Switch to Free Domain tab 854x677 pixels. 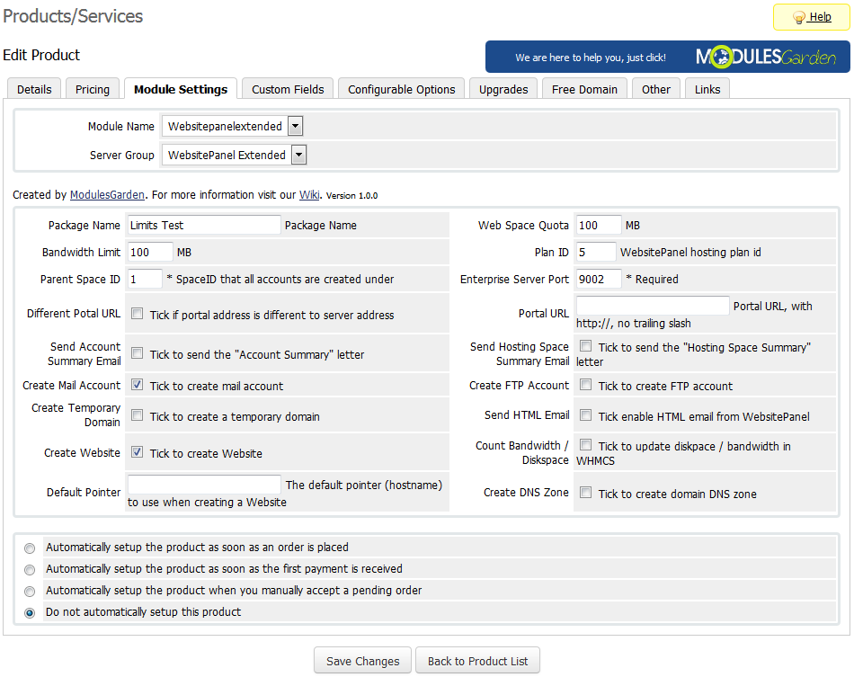pyautogui.click(x=584, y=89)
